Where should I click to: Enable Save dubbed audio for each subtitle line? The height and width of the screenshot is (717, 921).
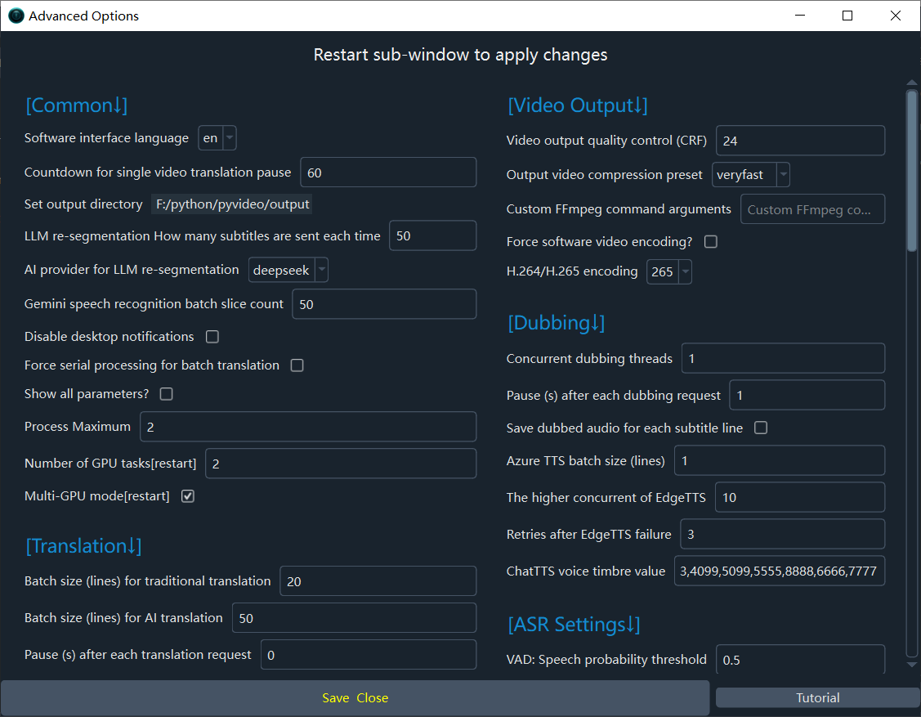pos(761,428)
